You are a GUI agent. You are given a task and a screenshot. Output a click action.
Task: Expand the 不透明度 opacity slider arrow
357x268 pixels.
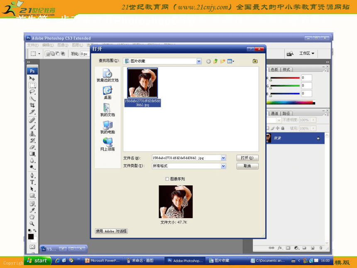313,120
